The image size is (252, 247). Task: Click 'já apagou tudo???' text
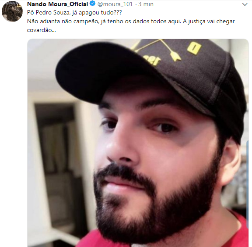[x=96, y=13]
